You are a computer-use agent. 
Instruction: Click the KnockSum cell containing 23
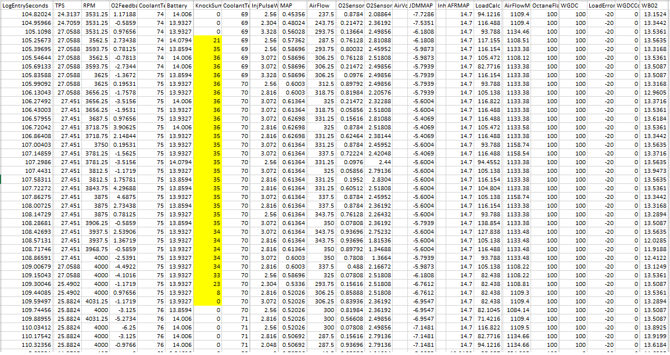pyautogui.click(x=208, y=284)
